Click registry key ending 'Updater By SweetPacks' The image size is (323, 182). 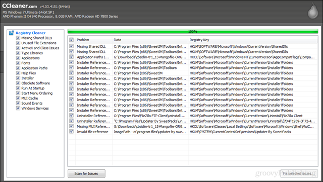(240, 132)
